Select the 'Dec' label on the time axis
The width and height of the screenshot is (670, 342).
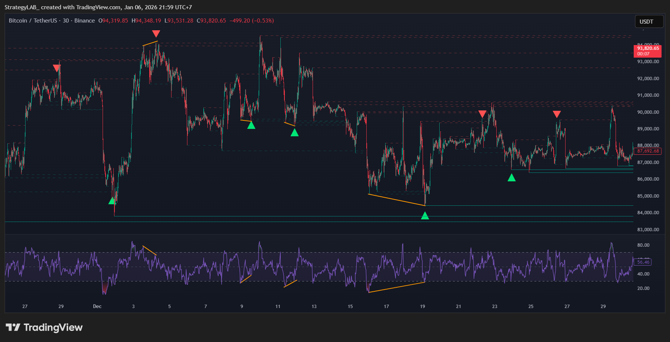point(97,306)
